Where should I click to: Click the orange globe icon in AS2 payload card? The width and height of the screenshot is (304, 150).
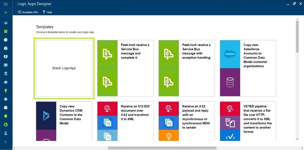[169, 135]
